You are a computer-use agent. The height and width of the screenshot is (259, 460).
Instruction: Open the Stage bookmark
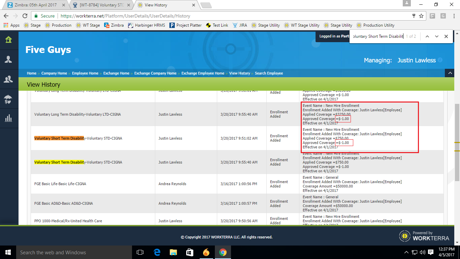click(32, 25)
